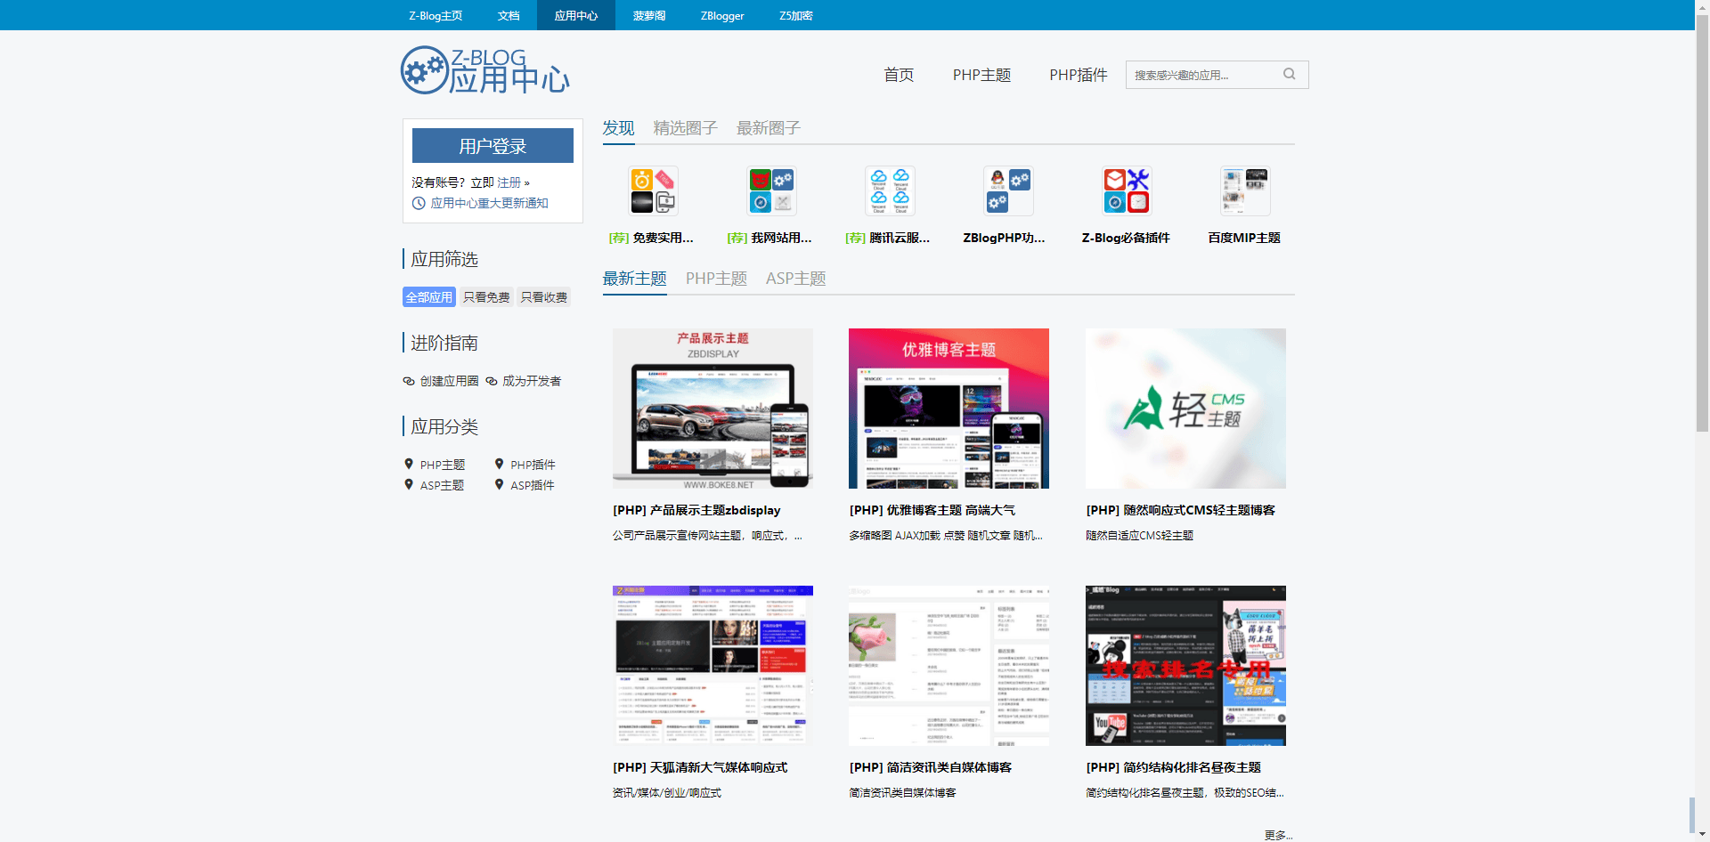Click the 注册 link
Screen dimensions: 1710x842
click(x=509, y=182)
